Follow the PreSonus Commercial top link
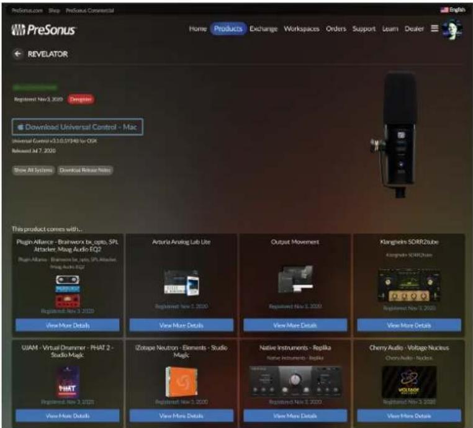 point(90,11)
